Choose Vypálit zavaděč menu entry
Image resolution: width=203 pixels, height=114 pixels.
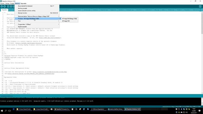click(37, 27)
